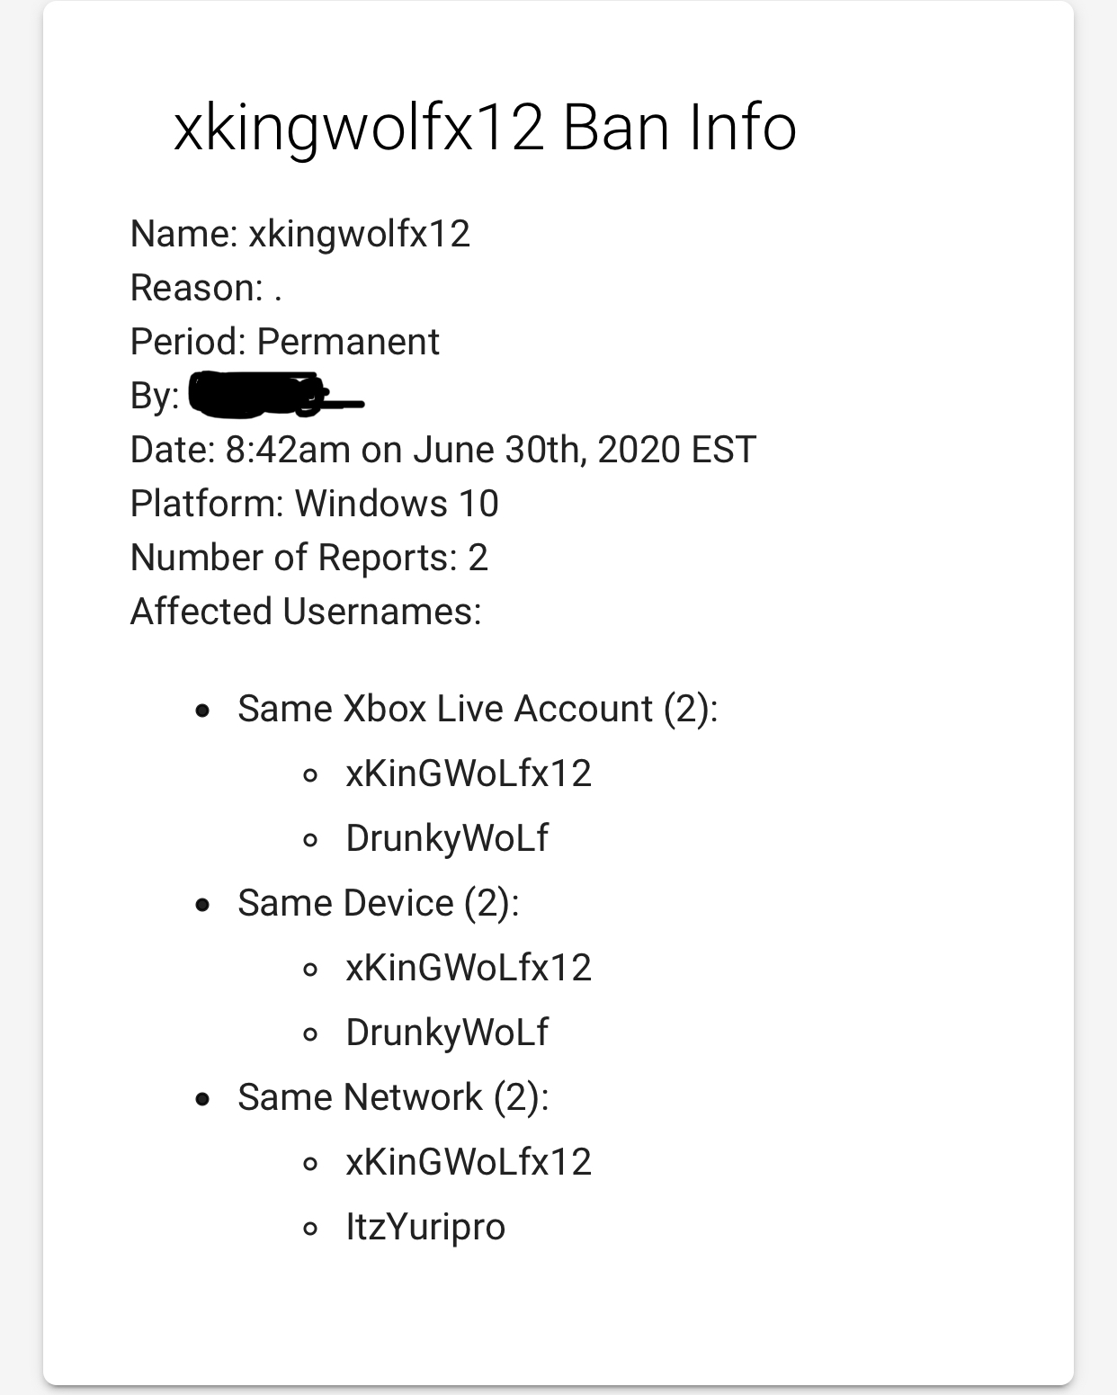The width and height of the screenshot is (1117, 1395).
Task: Open the ItzYuripro username
Action: click(x=425, y=1227)
